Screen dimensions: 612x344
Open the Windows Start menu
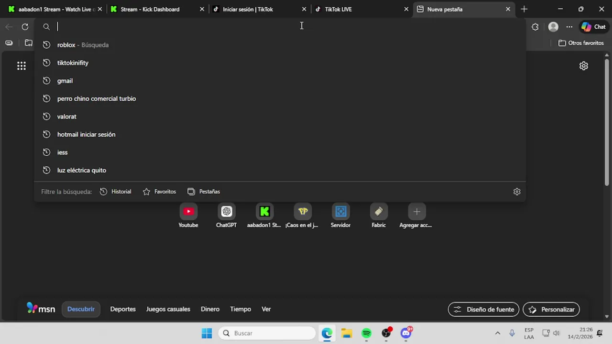(x=207, y=333)
